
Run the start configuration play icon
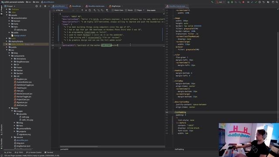click(228, 2)
